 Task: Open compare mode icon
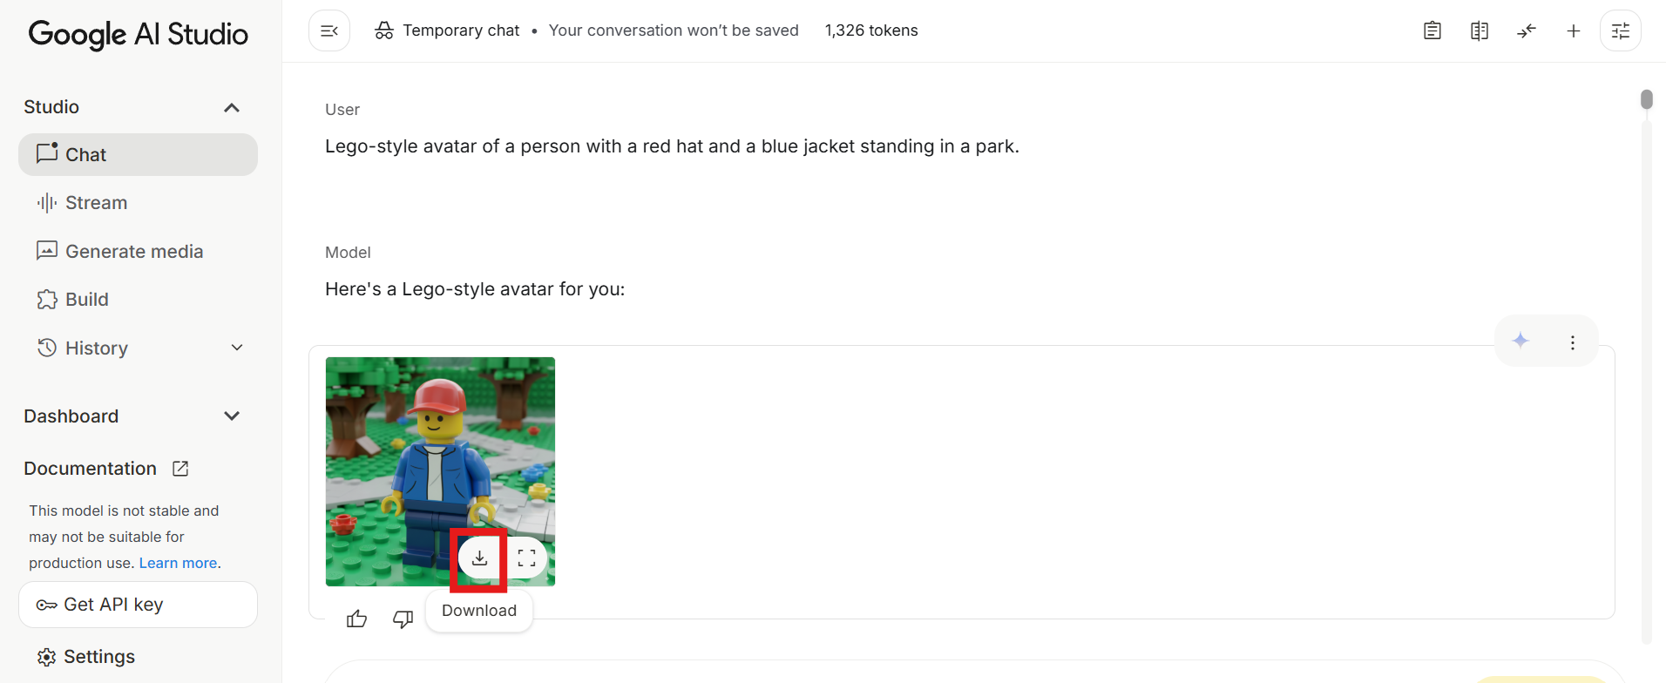(x=1480, y=30)
